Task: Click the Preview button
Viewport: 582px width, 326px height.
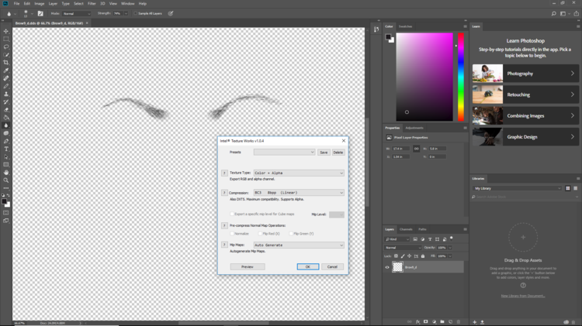Action: coord(248,266)
